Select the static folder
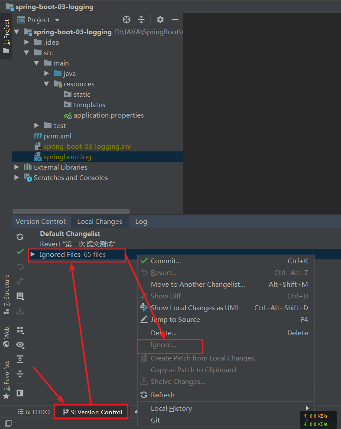 point(82,95)
